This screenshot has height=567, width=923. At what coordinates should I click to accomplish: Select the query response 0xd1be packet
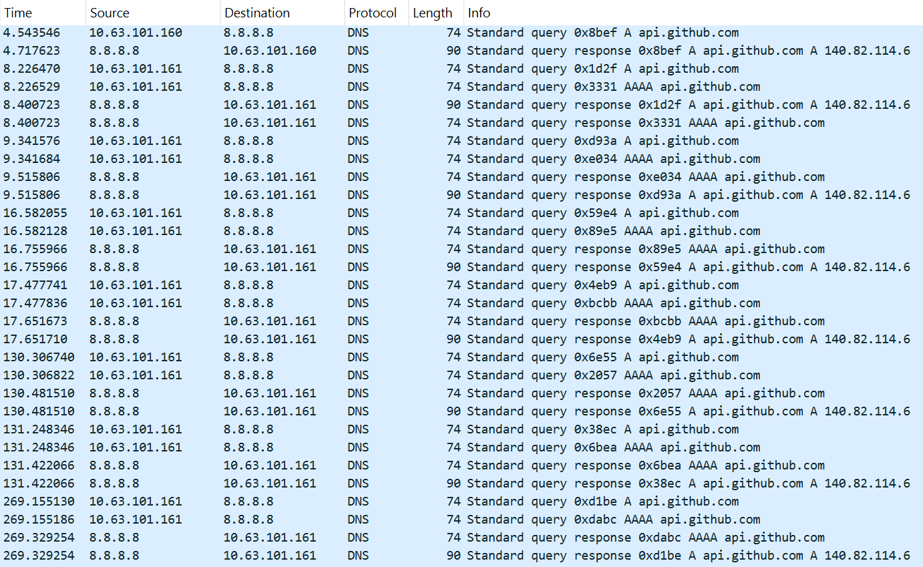(x=601, y=556)
